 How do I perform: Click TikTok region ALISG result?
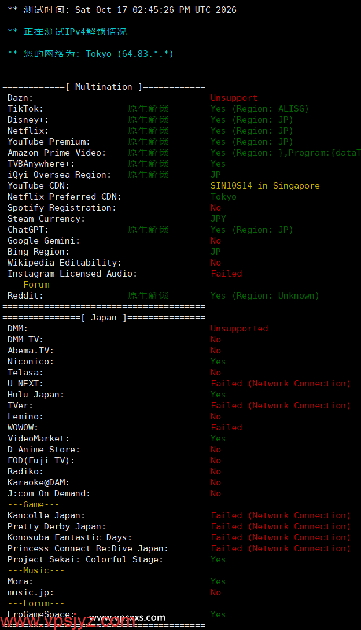tap(260, 109)
